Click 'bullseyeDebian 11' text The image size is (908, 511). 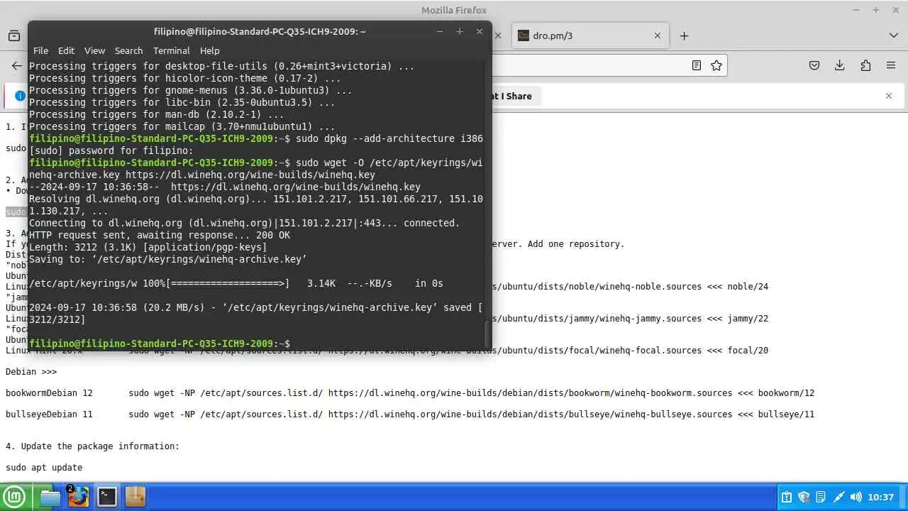coord(49,414)
